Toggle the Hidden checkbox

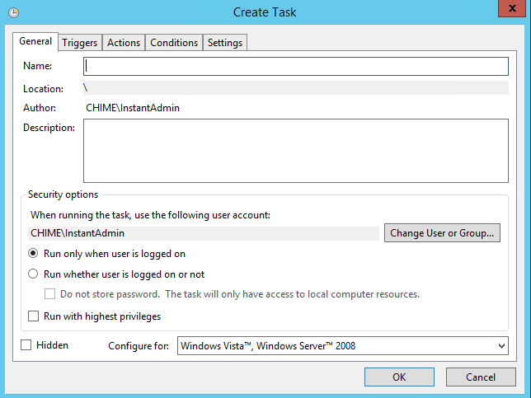click(26, 345)
